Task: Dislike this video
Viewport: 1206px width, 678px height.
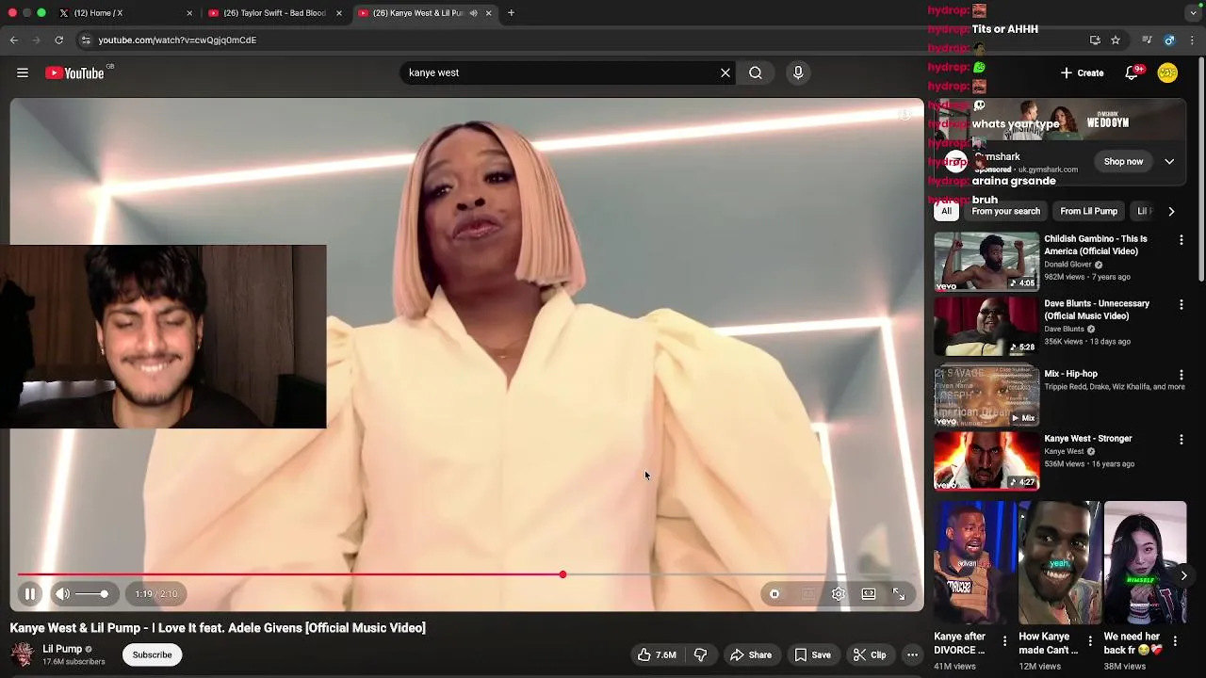Action: (700, 654)
